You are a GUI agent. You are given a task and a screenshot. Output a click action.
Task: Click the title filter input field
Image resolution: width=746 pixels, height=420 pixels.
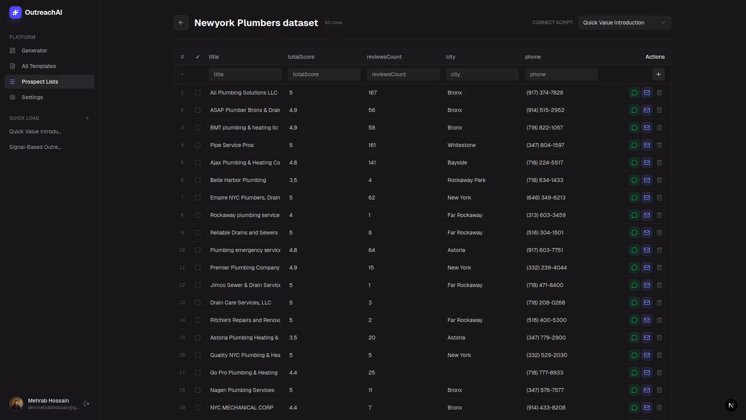click(x=245, y=74)
